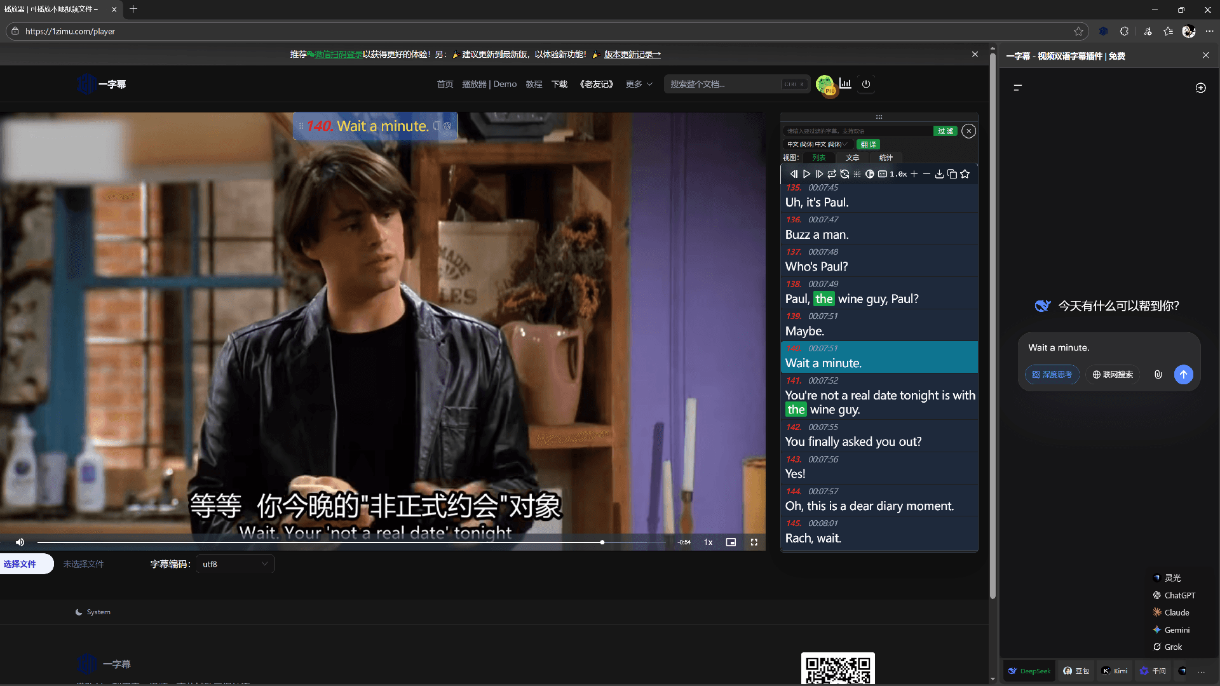Enable subtitle loop repeat icon

(832, 173)
